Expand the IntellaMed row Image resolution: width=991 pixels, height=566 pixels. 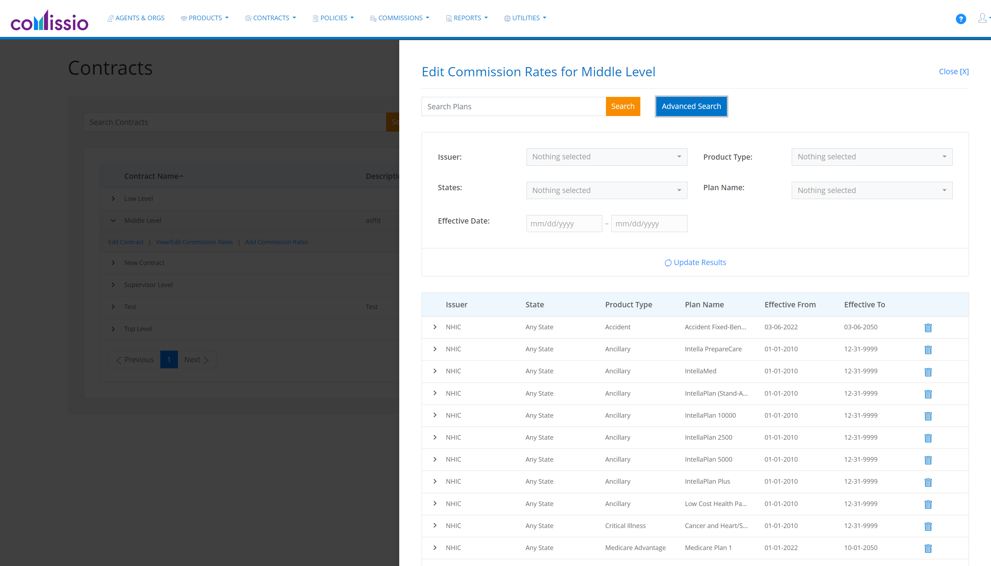(x=435, y=371)
